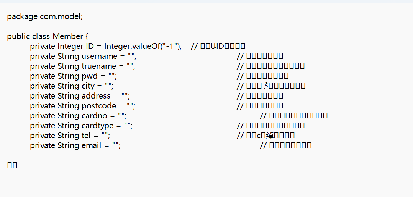Click the 'package com.model;' line

pos(45,17)
